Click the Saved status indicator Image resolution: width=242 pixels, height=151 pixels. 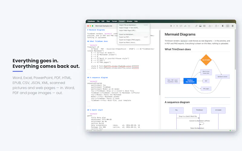tap(232, 130)
